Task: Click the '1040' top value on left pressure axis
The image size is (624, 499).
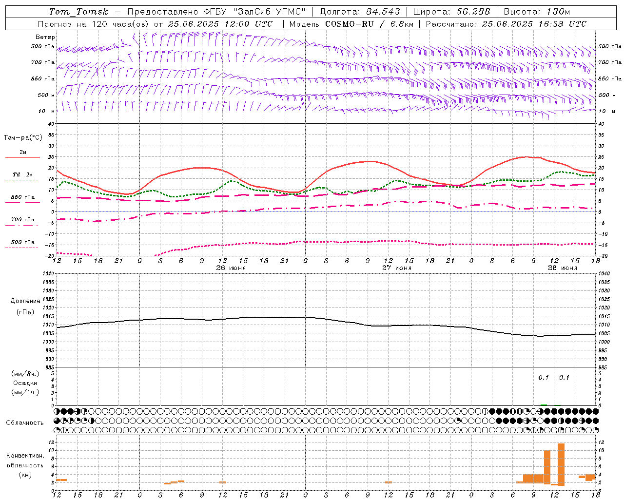Action: [x=49, y=274]
